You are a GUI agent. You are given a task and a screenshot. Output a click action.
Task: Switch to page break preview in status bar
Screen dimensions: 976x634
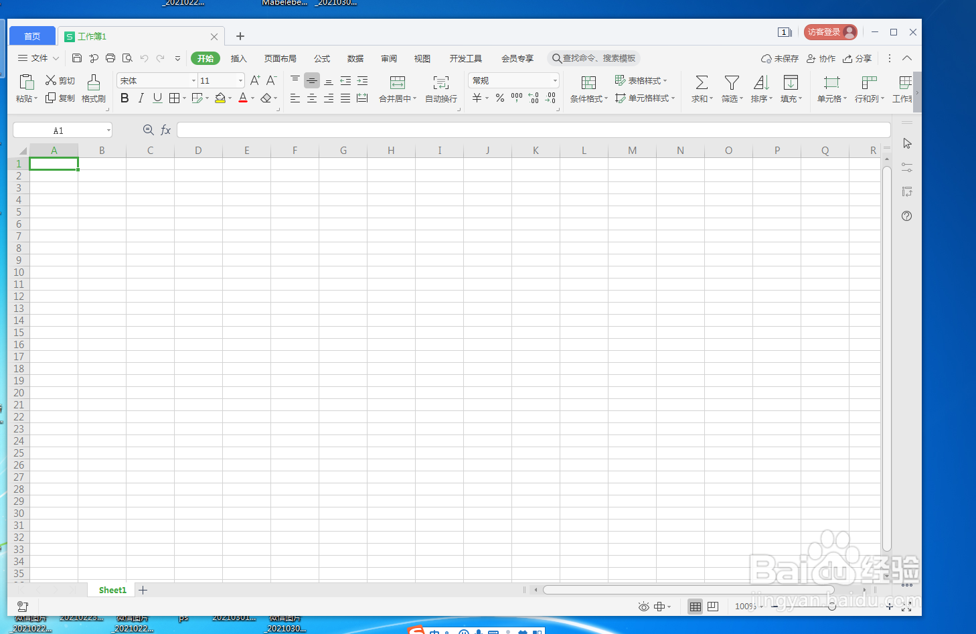(713, 607)
